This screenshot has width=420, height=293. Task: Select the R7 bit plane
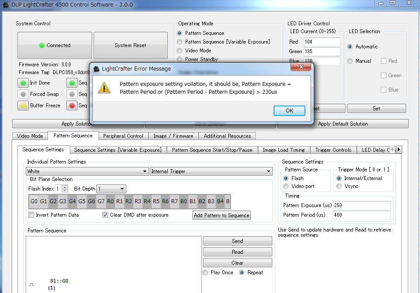coord(174,201)
